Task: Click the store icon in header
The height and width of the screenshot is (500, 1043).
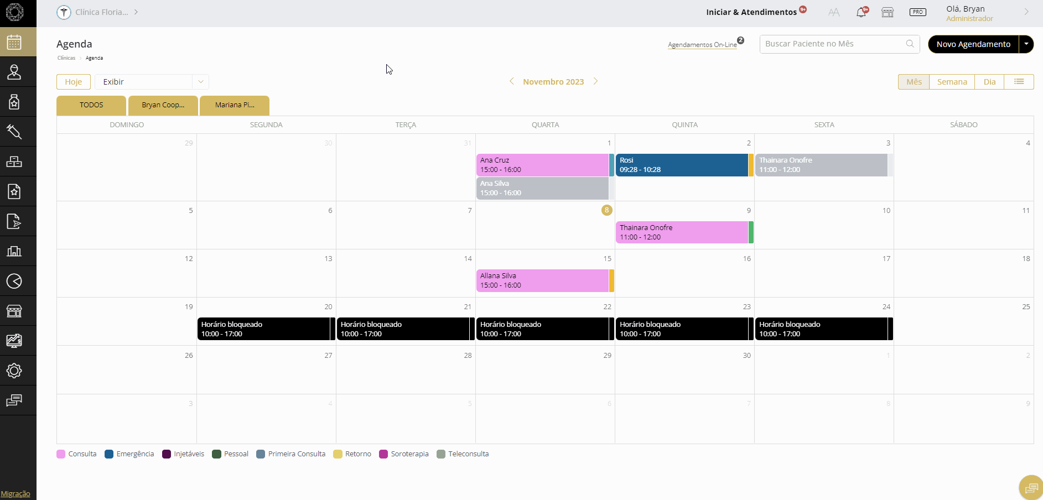Action: tap(888, 12)
